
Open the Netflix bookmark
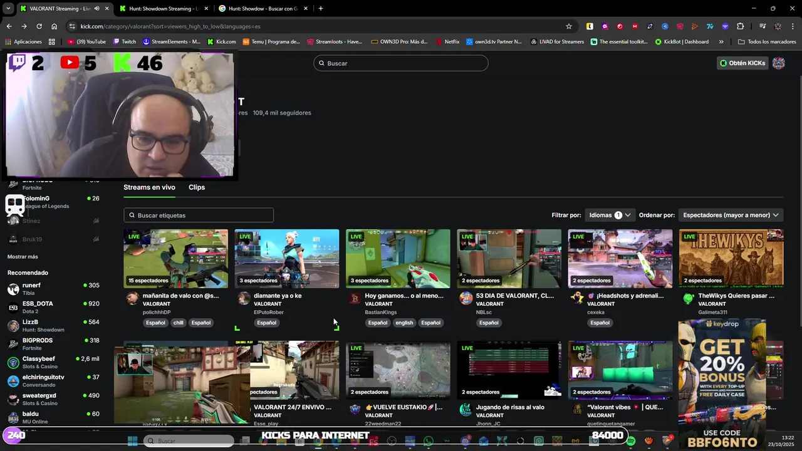click(447, 42)
